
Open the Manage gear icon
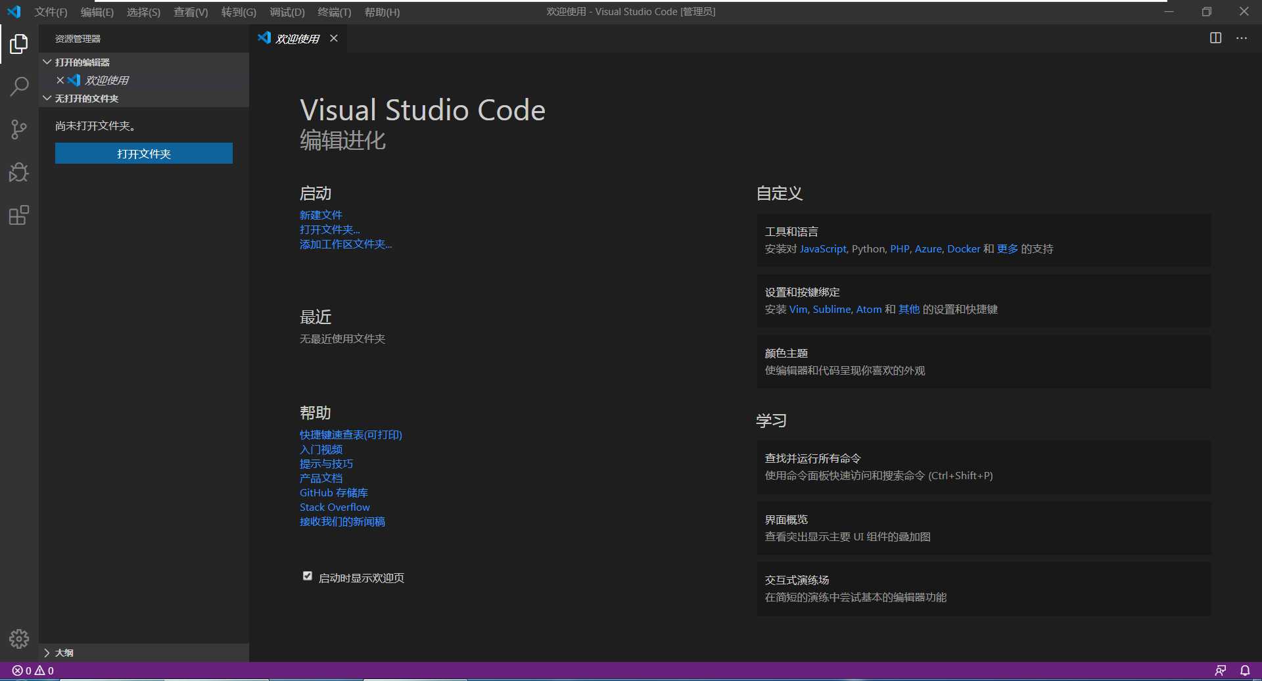tap(19, 638)
